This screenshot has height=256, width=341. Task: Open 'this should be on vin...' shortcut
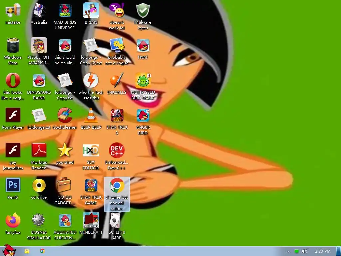[65, 45]
